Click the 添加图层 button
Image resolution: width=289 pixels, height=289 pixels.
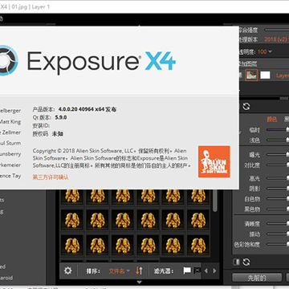[x=249, y=63]
